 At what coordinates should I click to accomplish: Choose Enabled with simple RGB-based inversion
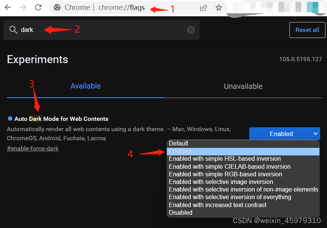pos(243,174)
